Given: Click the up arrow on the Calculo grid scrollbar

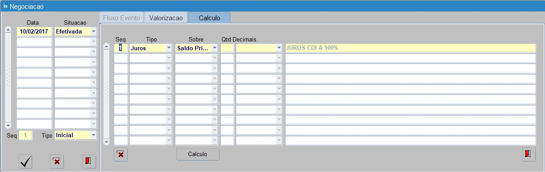Looking at the screenshot, I should pos(106,47).
